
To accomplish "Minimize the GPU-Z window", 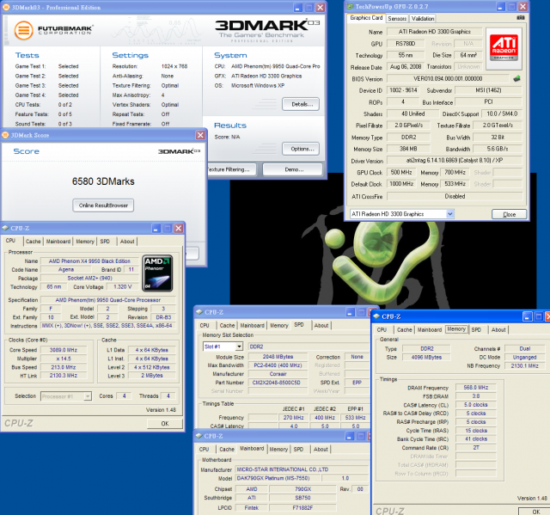I will click(500, 6).
